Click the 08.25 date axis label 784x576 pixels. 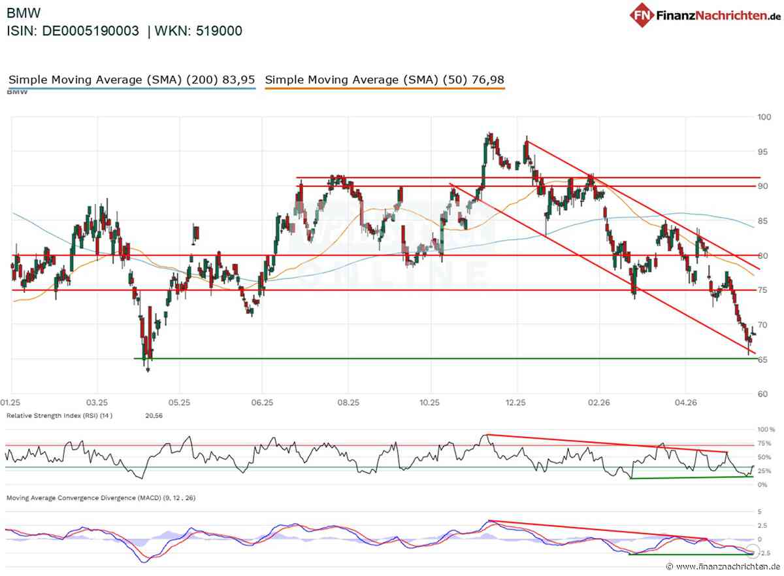pyautogui.click(x=348, y=403)
